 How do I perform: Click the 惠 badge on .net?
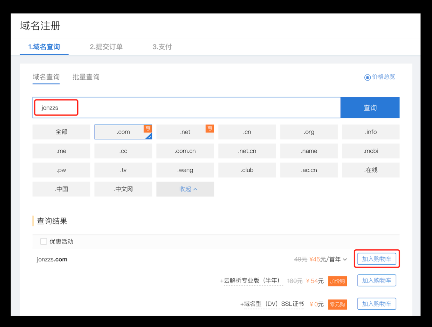[209, 128]
